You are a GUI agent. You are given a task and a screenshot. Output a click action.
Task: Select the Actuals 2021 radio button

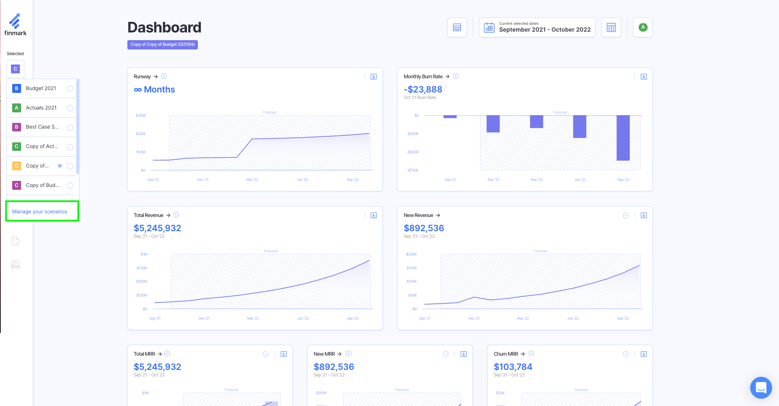click(x=70, y=108)
